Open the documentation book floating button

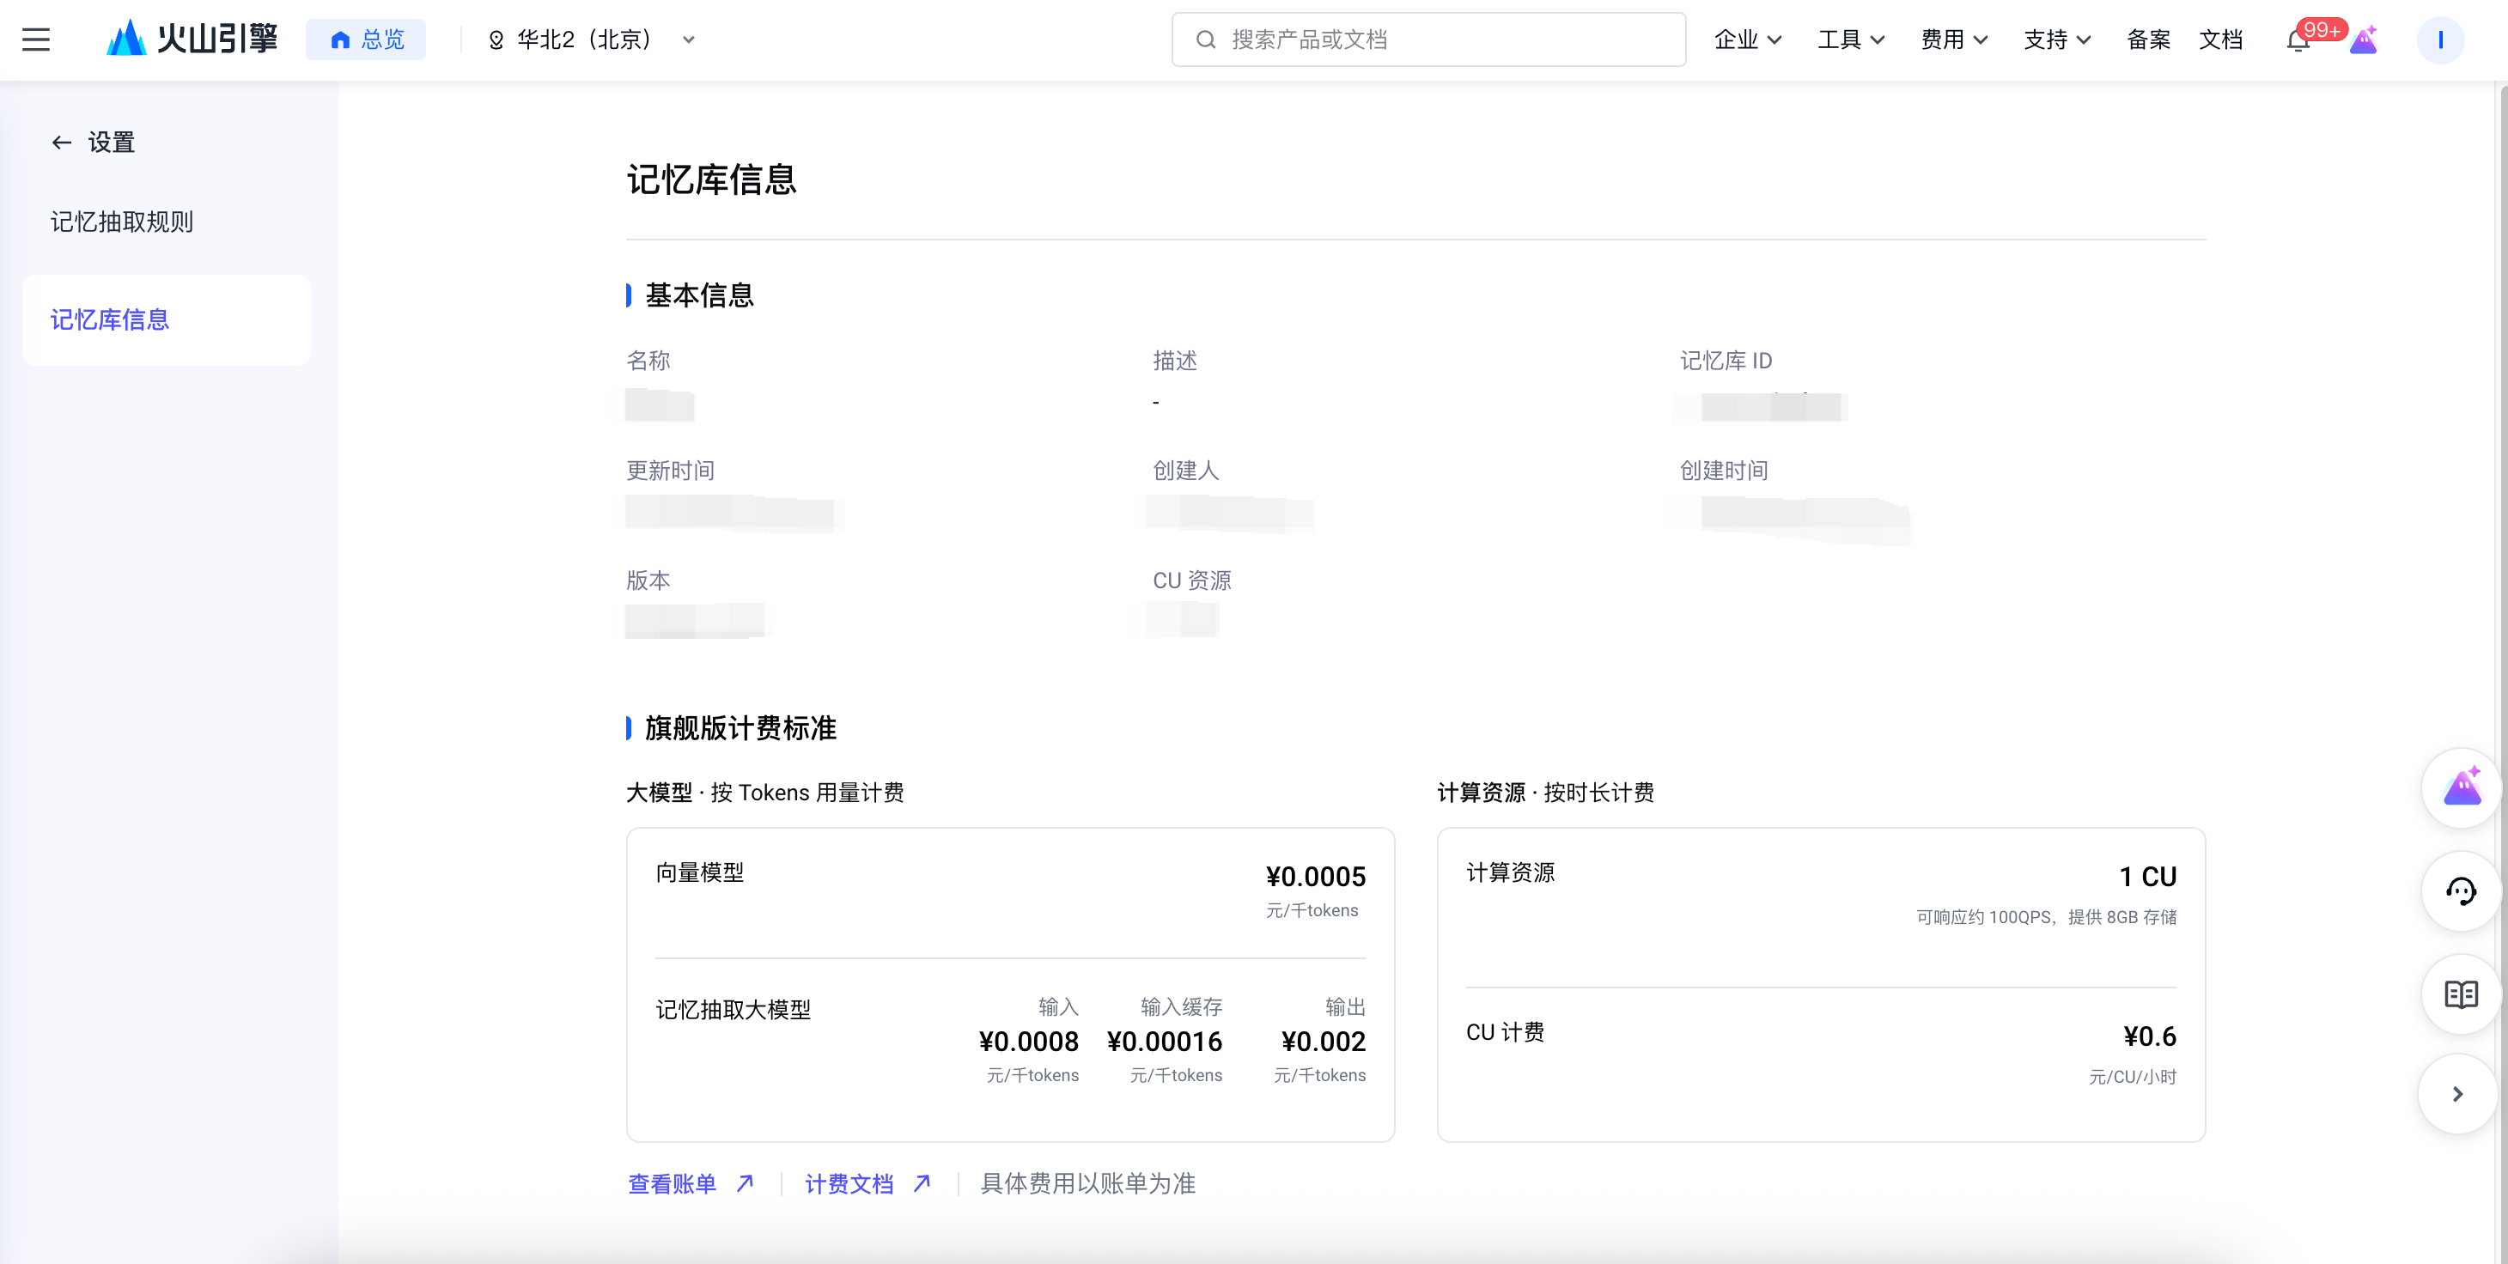(x=2462, y=994)
